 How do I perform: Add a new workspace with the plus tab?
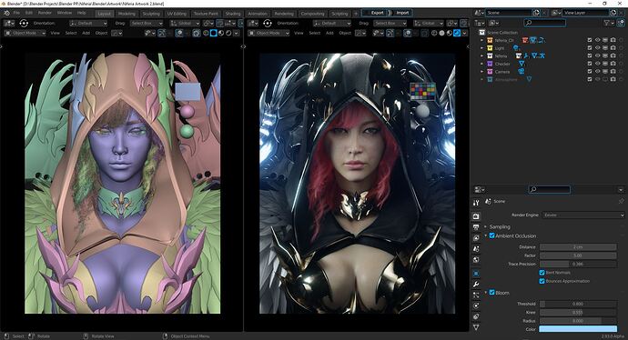click(x=356, y=14)
